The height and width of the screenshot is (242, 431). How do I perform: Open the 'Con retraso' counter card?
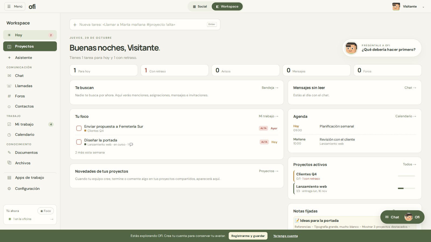[175, 70]
